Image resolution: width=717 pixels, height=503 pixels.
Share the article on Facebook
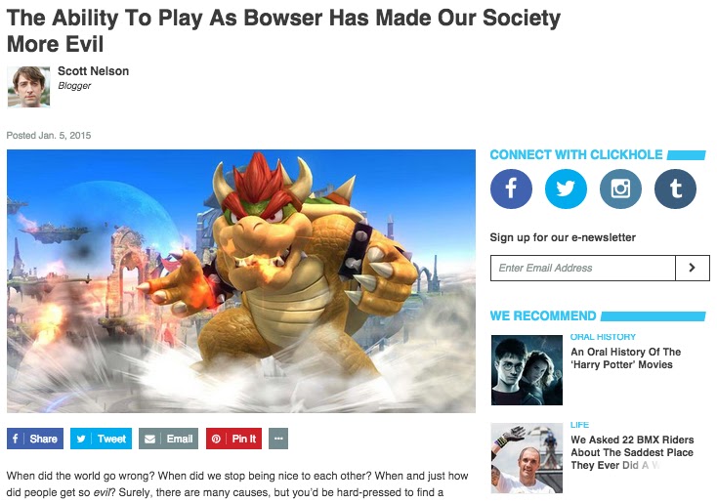(x=35, y=439)
